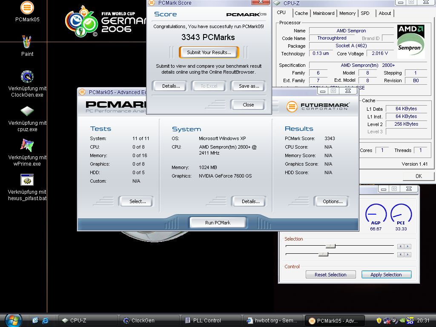
Task: Click the 'NVIDIA GeForce 7600 GS' graphics text
Action: point(225,176)
